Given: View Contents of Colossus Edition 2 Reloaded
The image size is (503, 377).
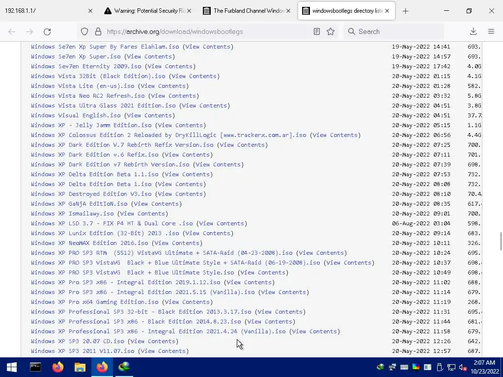Looking at the screenshot, I should [335, 135].
